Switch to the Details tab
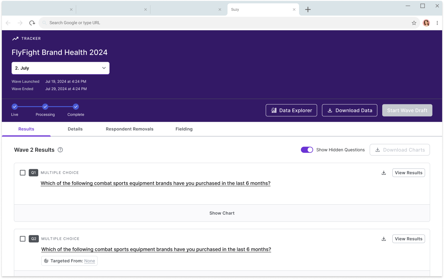This screenshot has height=279, width=444. coord(75,129)
